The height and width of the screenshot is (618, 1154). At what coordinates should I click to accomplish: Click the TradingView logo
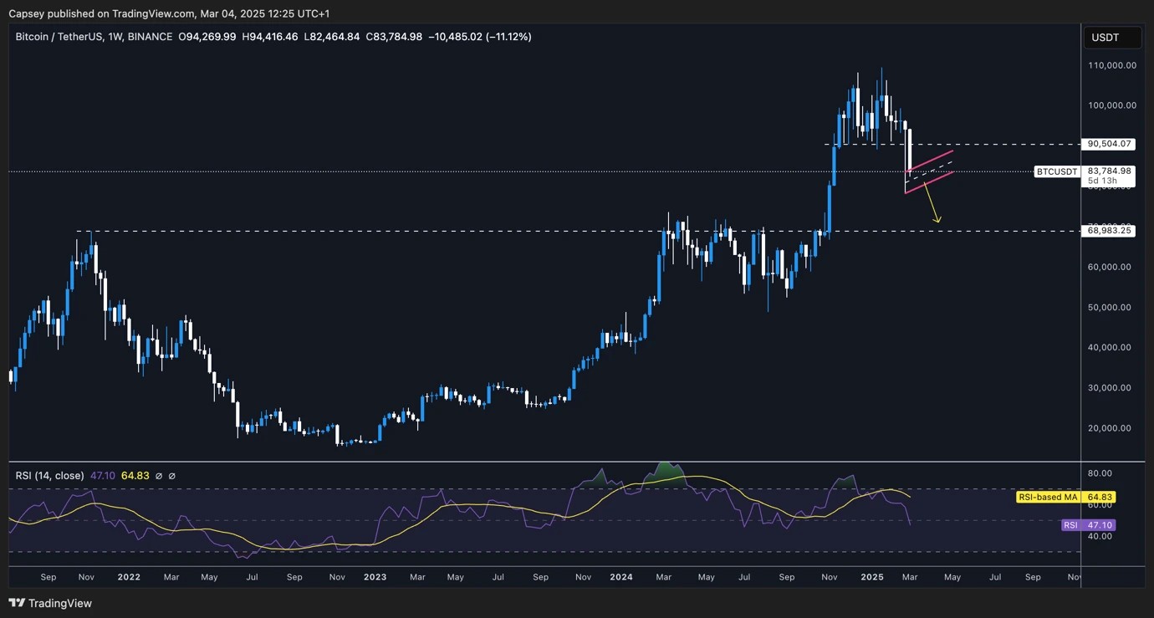click(50, 603)
